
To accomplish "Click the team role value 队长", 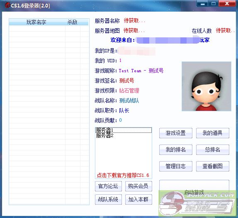I will (124, 110).
